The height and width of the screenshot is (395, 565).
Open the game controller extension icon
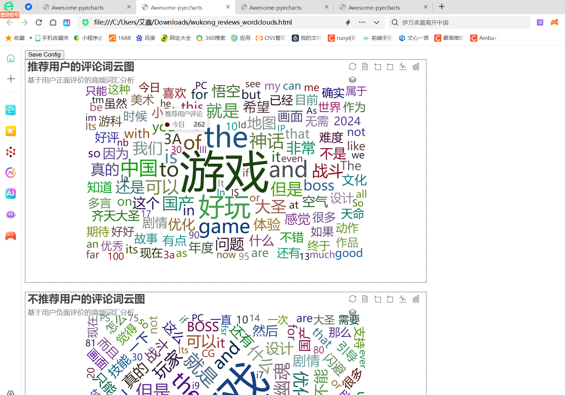[x=554, y=22]
